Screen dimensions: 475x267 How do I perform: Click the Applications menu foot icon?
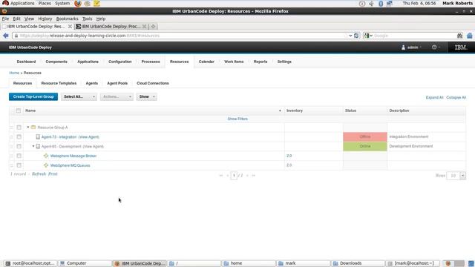coord(5,3)
